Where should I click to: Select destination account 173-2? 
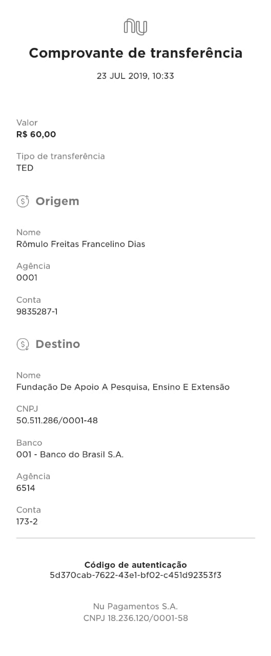click(x=27, y=522)
